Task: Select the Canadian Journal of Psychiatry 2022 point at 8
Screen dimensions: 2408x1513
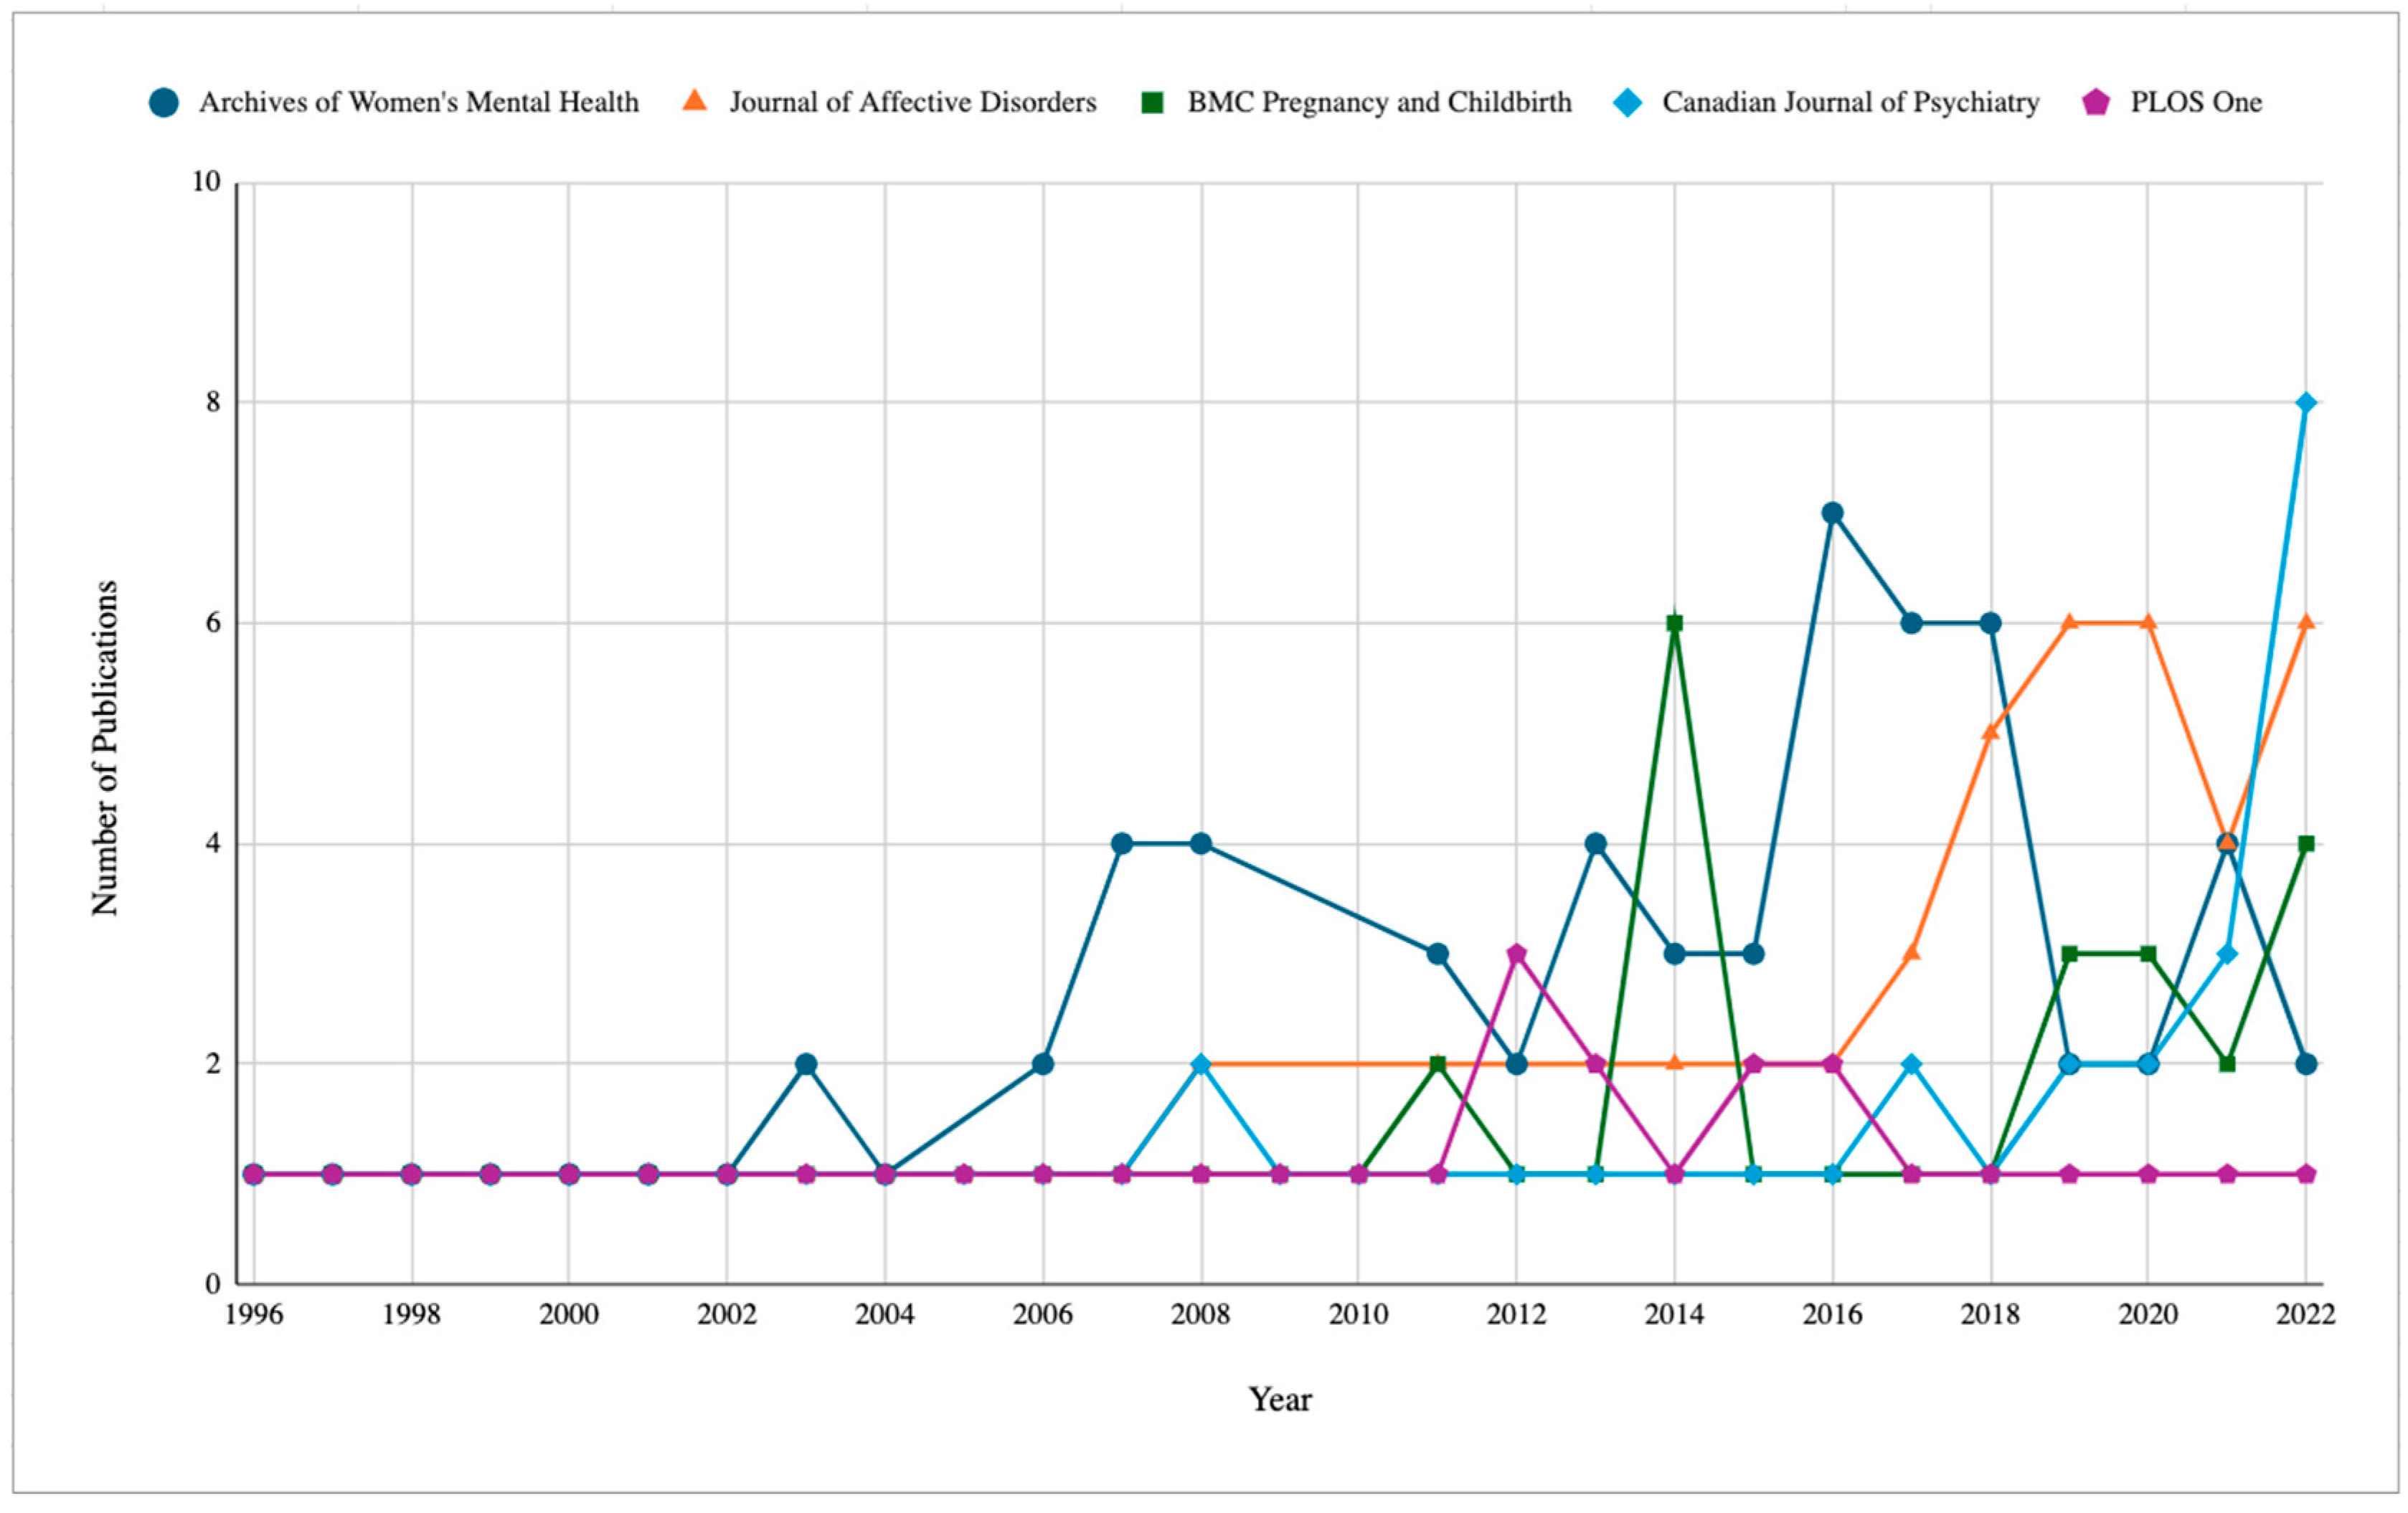Action: (x=2306, y=403)
